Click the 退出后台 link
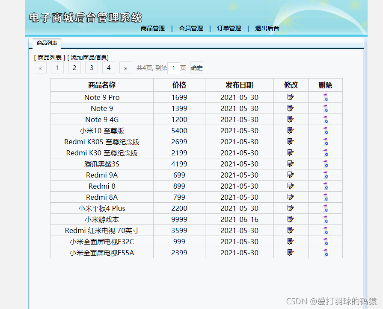The height and width of the screenshot is (309, 383). click(x=267, y=29)
